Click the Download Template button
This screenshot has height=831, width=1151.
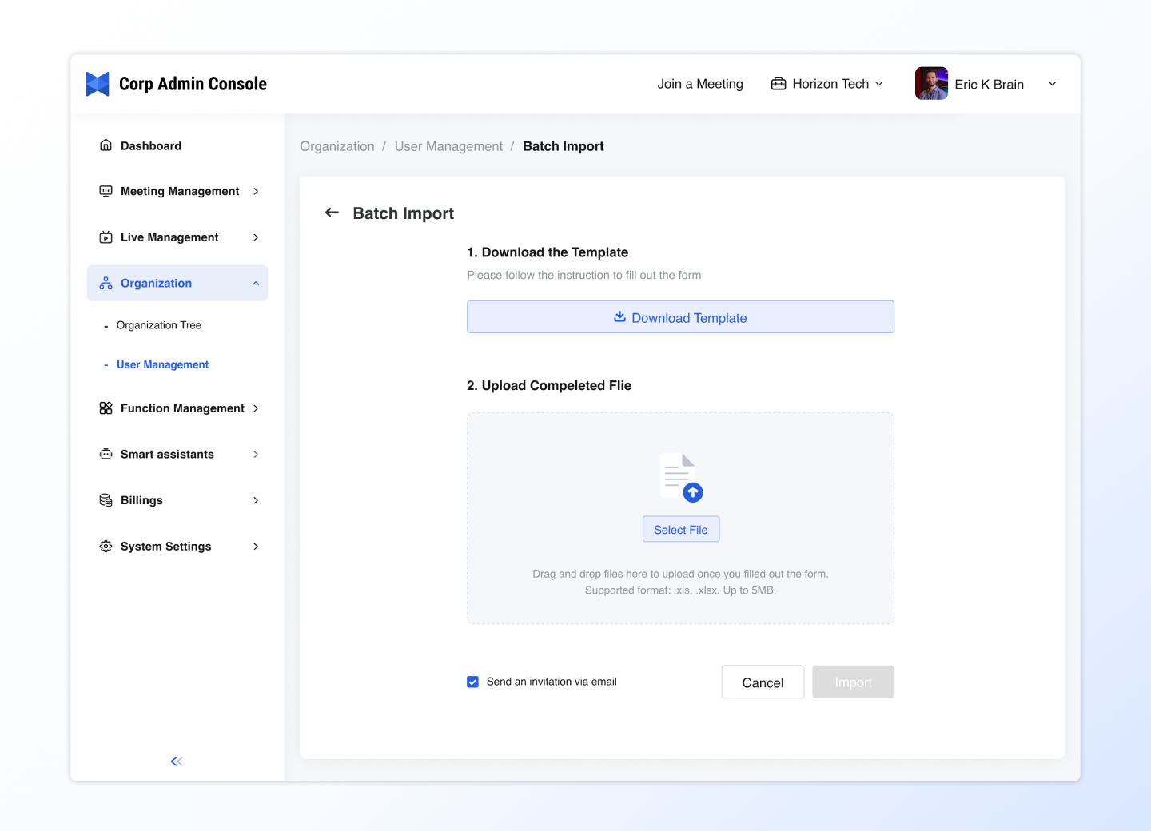(x=680, y=317)
